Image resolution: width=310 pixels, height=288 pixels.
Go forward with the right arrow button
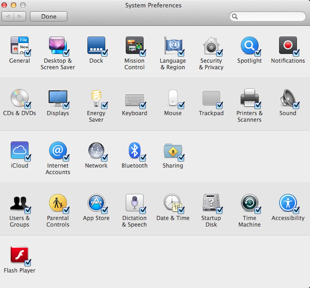[20, 16]
